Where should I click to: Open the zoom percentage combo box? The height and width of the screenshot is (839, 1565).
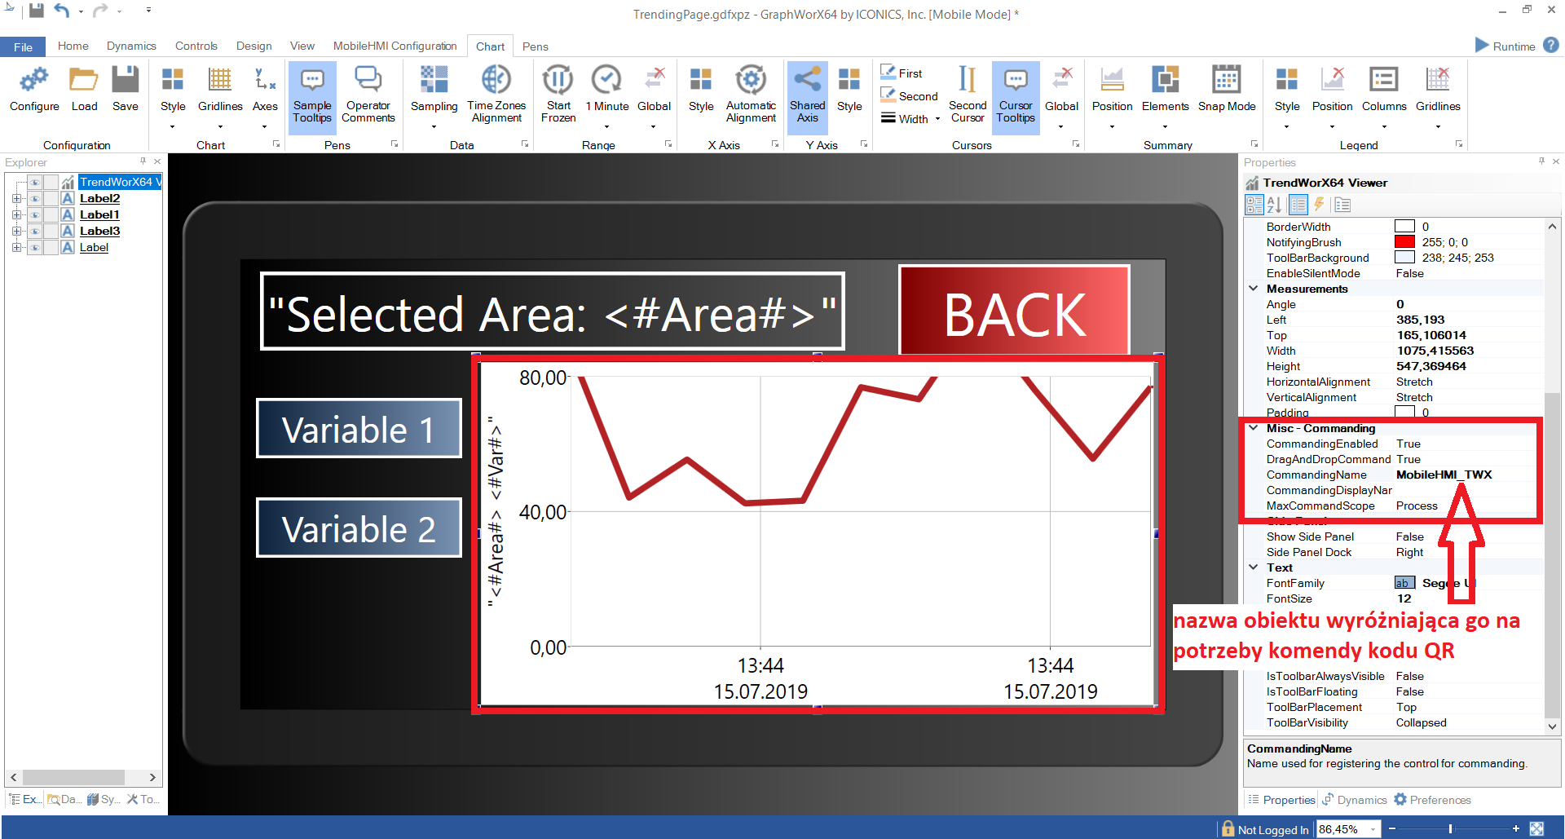pyautogui.click(x=1348, y=829)
